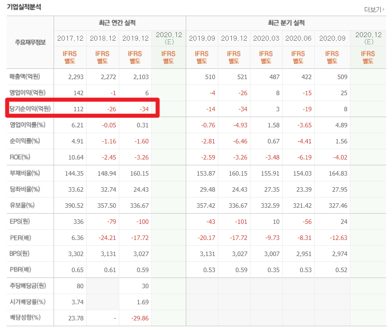This screenshot has width=392, height=332.
Task: Click the 기업실적분석 section title
Action: point(24,7)
